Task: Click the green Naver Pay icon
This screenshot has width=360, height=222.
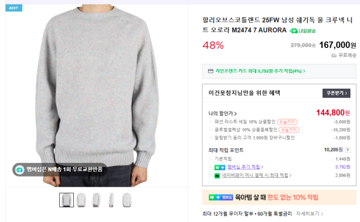Action: [217, 176]
